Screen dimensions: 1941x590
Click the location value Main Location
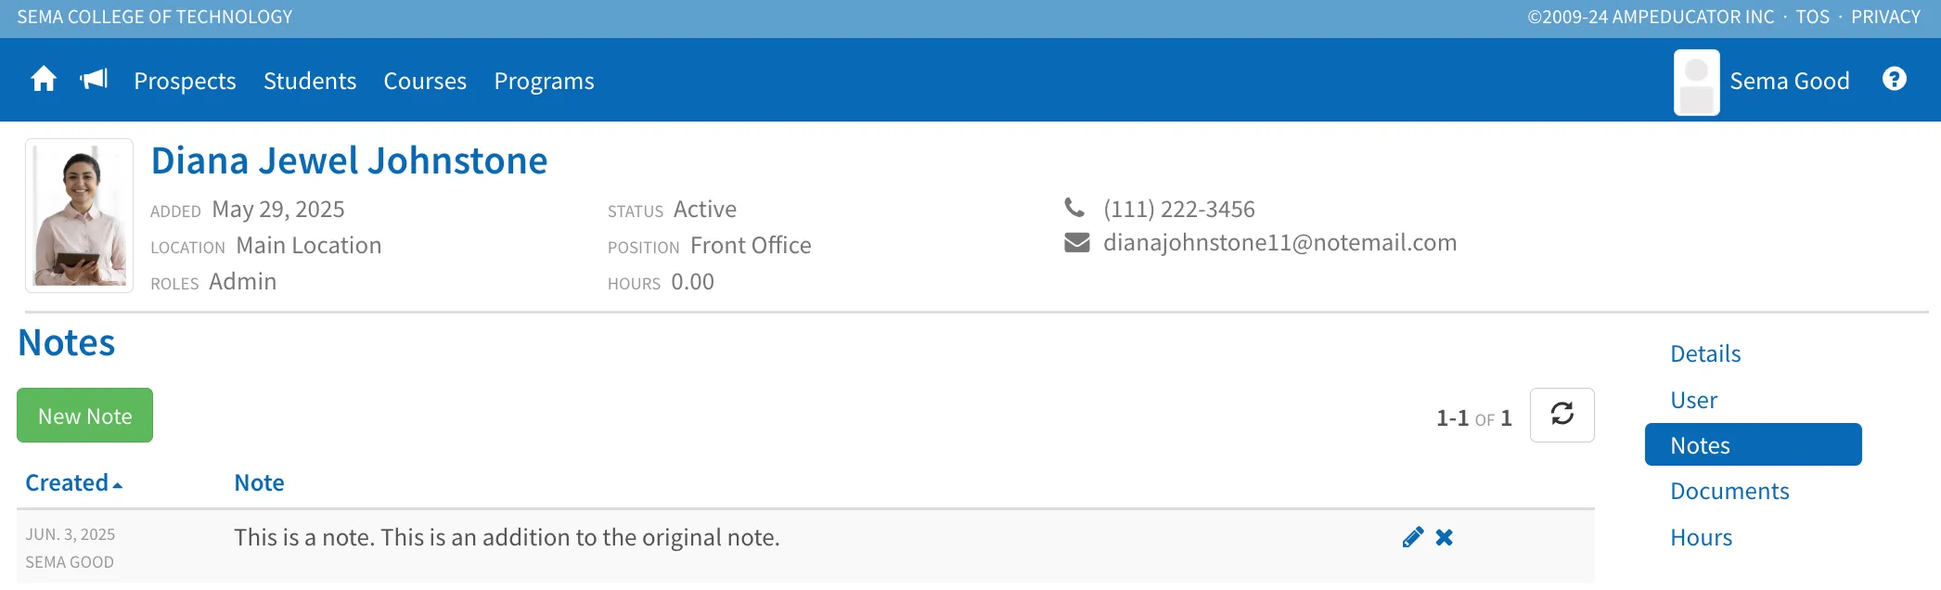(309, 245)
